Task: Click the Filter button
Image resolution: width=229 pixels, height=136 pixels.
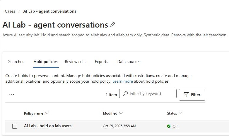Action: 192,95
